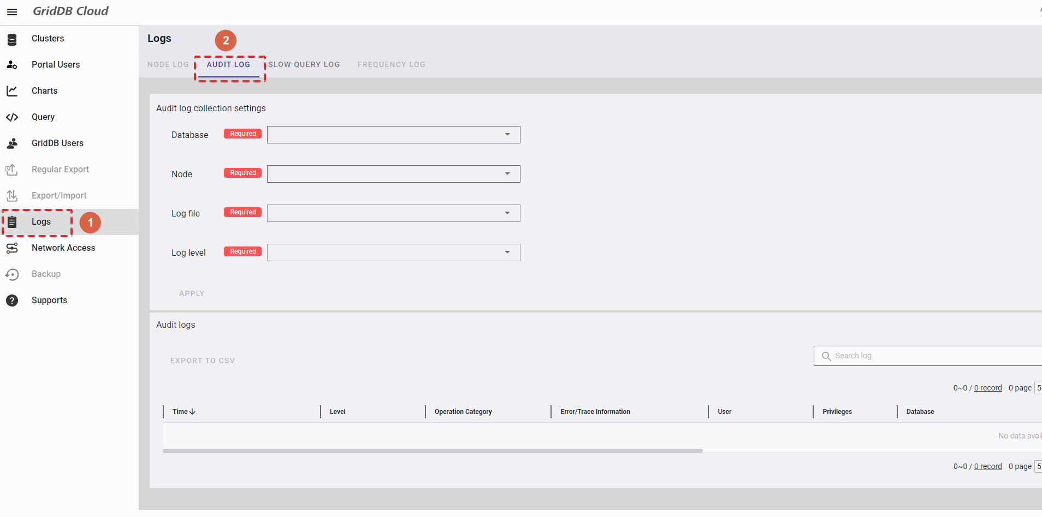Click the Backup restore icon
This screenshot has width=1042, height=517.
[12, 274]
